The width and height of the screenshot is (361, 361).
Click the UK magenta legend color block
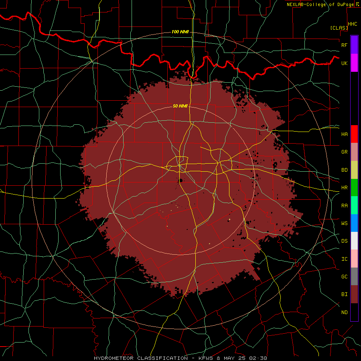(354, 63)
